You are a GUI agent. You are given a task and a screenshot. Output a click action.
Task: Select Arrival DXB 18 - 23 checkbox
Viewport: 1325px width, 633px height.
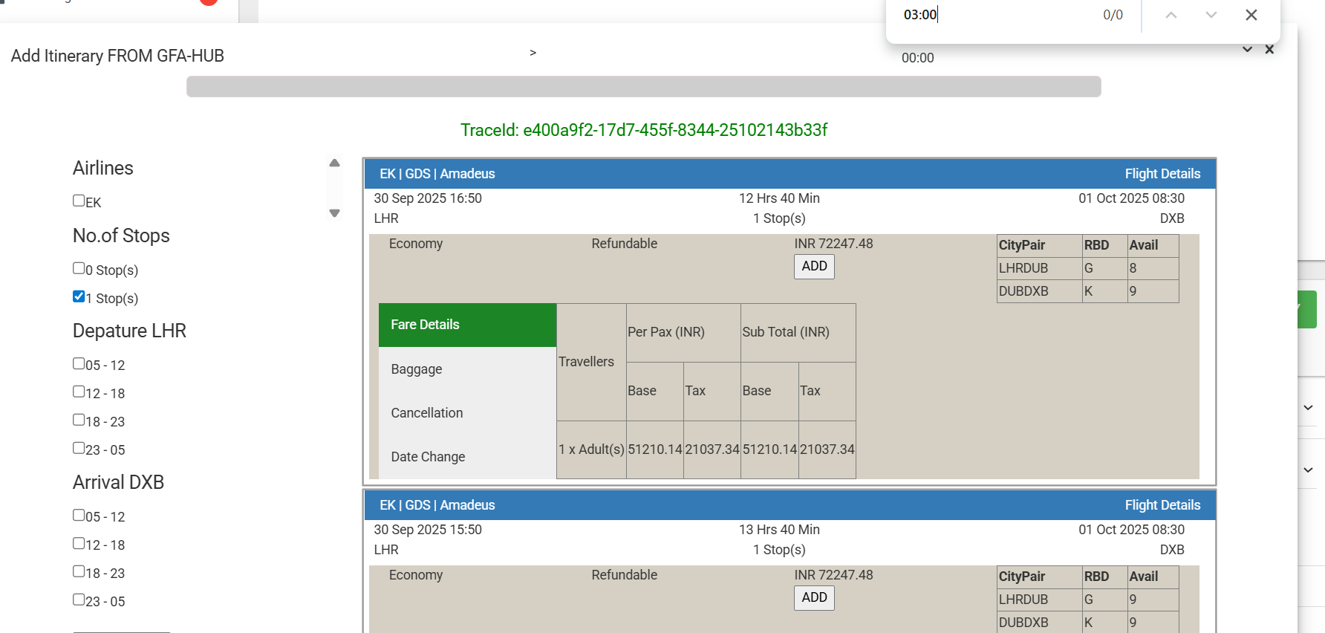click(x=79, y=571)
